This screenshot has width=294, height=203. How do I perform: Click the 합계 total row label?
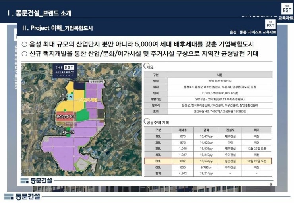[x=158, y=173]
